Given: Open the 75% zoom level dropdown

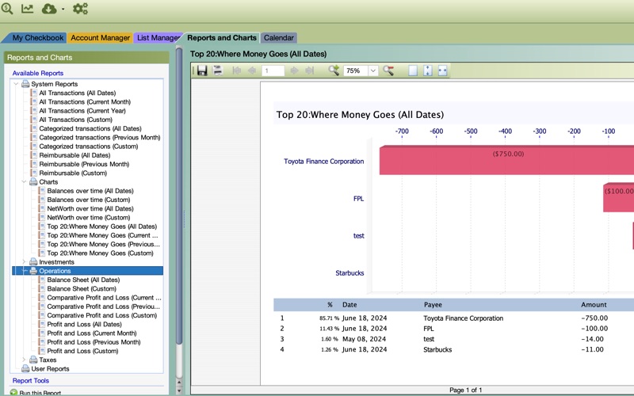Looking at the screenshot, I should coord(372,70).
